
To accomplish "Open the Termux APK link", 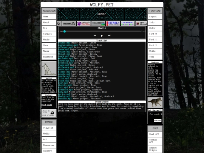I will point(155,141).
